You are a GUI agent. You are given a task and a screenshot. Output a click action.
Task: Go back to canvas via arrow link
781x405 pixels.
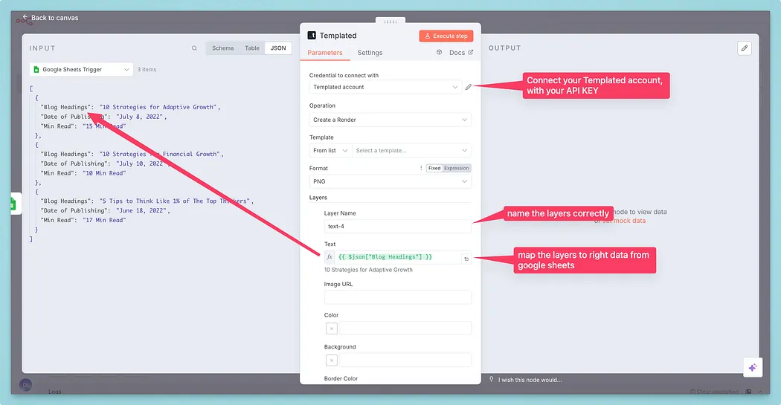(51, 18)
